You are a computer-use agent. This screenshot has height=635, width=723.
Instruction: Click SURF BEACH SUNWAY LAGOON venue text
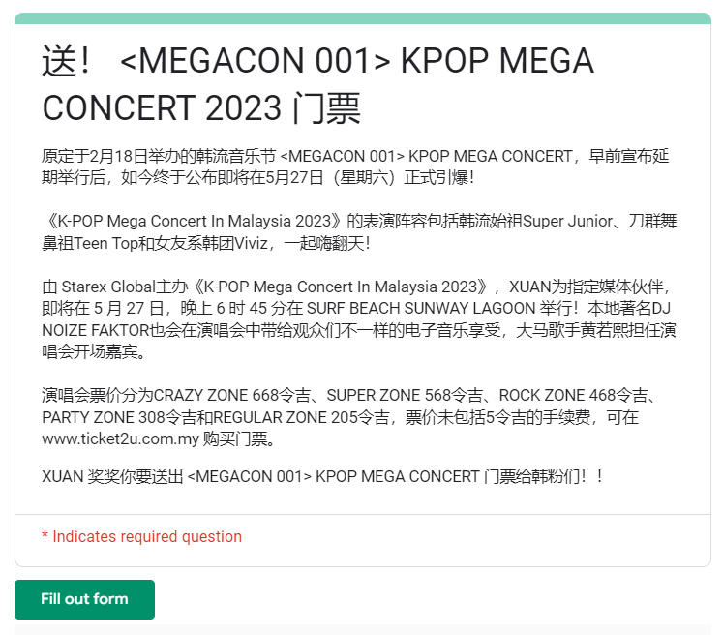421,308
